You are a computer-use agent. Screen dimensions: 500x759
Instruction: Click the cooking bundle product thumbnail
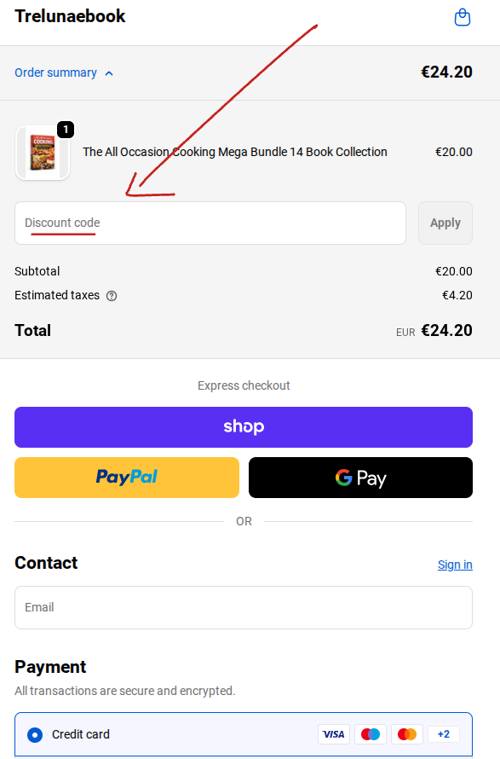pos(43,154)
